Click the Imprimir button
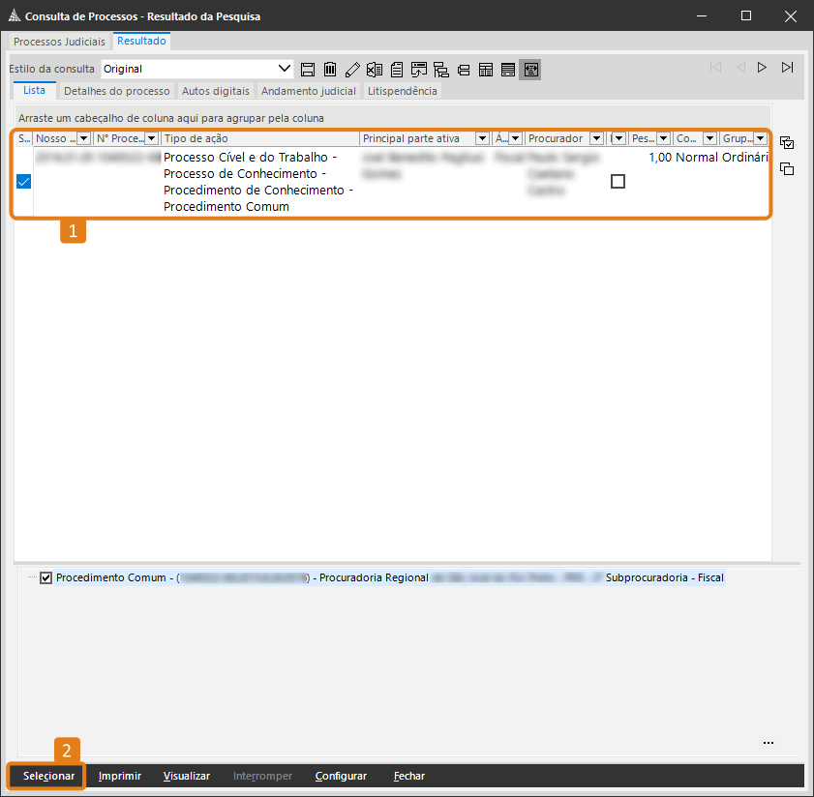Viewport: 814px width, 797px height. 120,776
